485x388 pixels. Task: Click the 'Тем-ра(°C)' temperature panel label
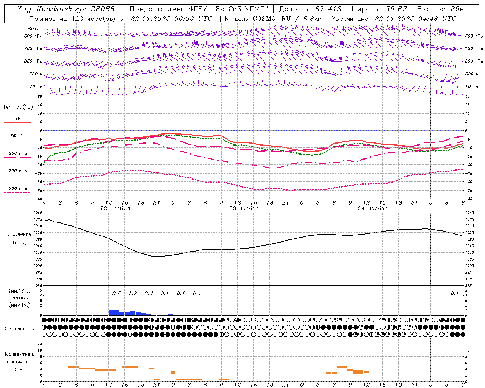[18, 107]
